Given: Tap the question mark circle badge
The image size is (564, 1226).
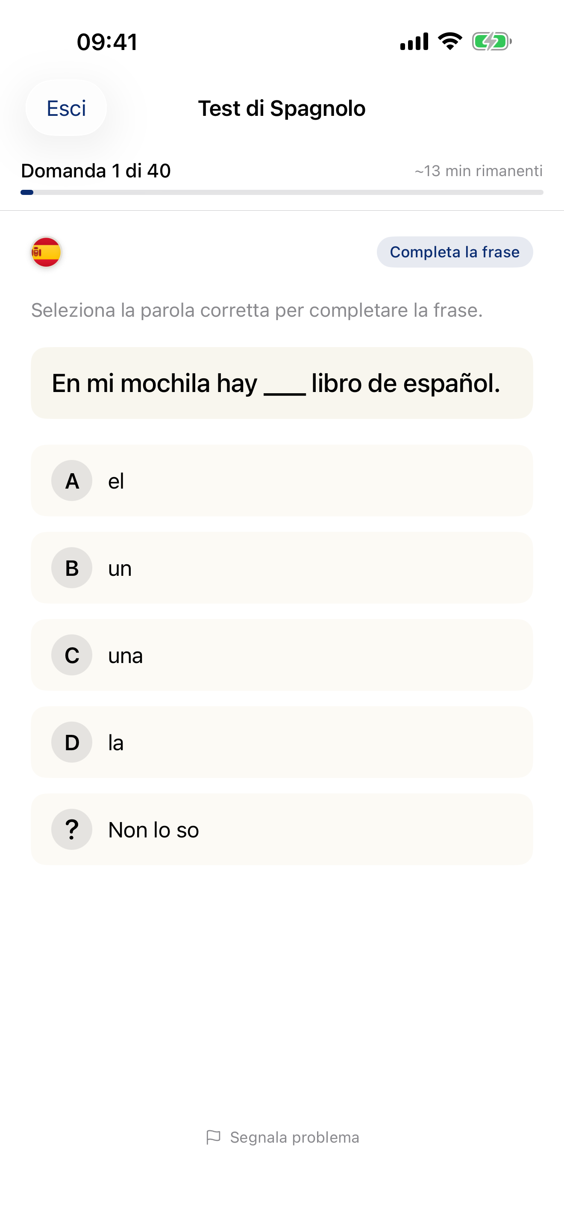Looking at the screenshot, I should [72, 830].
